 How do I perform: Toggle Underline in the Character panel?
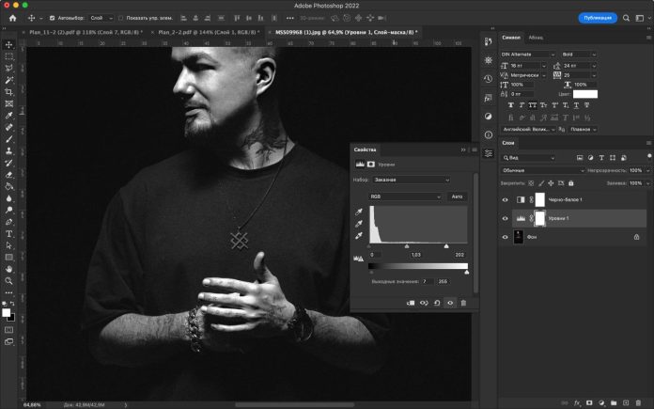coord(576,105)
